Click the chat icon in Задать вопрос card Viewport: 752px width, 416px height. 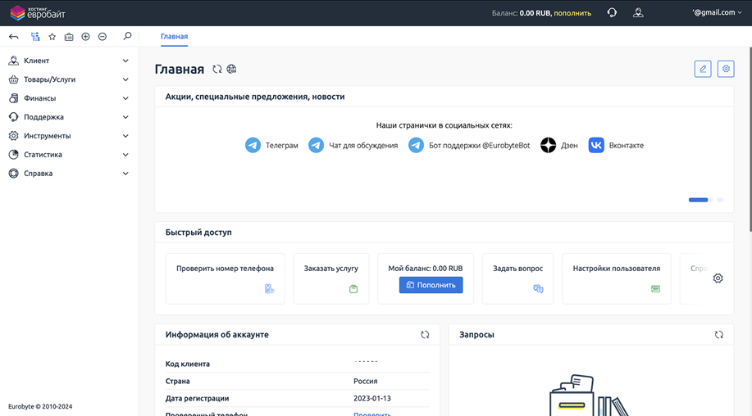[x=538, y=289]
